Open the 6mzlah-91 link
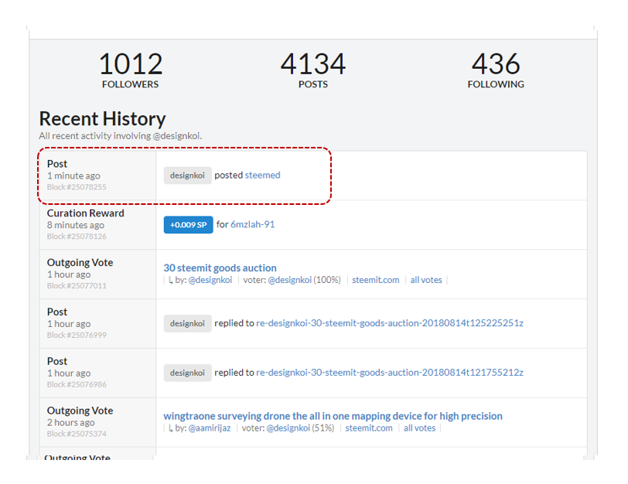The image size is (628, 484). [252, 224]
